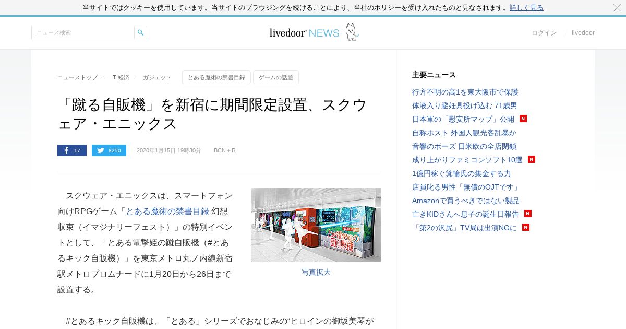Open news 成り上がりファミコンソフト10選

[467, 160]
